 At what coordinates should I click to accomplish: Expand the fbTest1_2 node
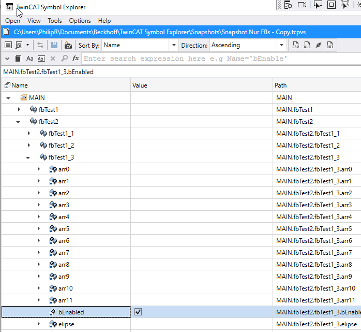click(29, 145)
